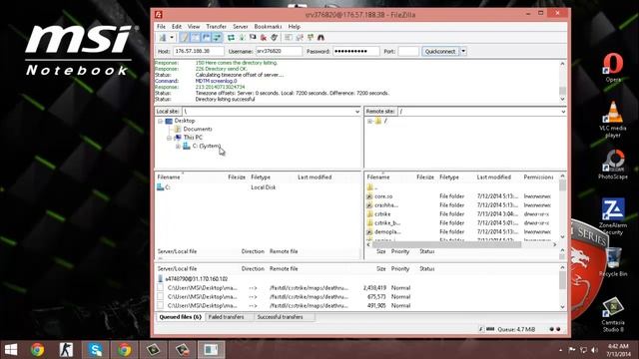Screen dimensions: 639x359
Task: Switch to Failed transfers tab
Action: click(x=226, y=317)
